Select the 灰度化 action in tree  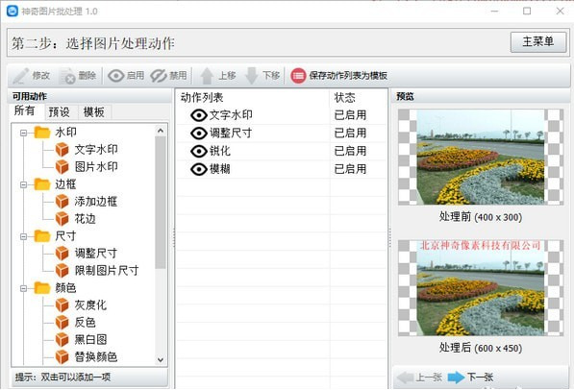point(90,305)
